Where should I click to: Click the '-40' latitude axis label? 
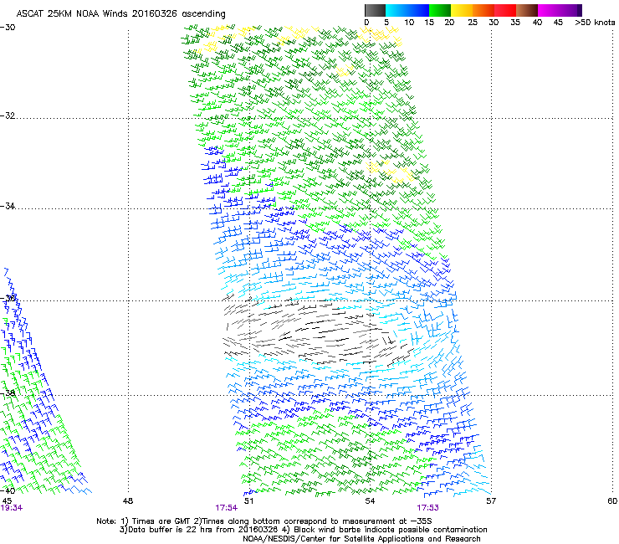[x=8, y=490]
